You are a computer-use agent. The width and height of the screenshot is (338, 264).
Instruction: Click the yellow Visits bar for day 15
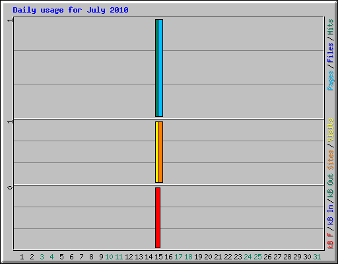click(x=156, y=152)
